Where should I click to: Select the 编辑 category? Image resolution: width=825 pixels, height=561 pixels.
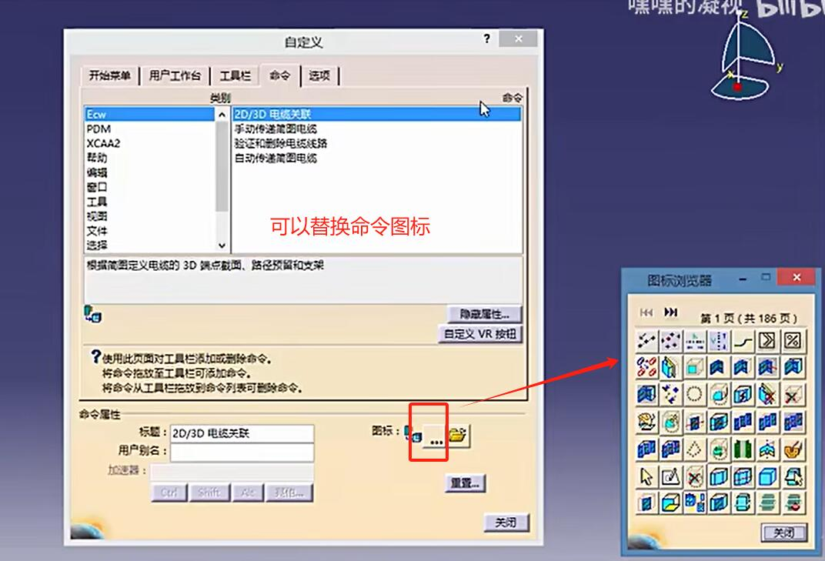pos(149,172)
